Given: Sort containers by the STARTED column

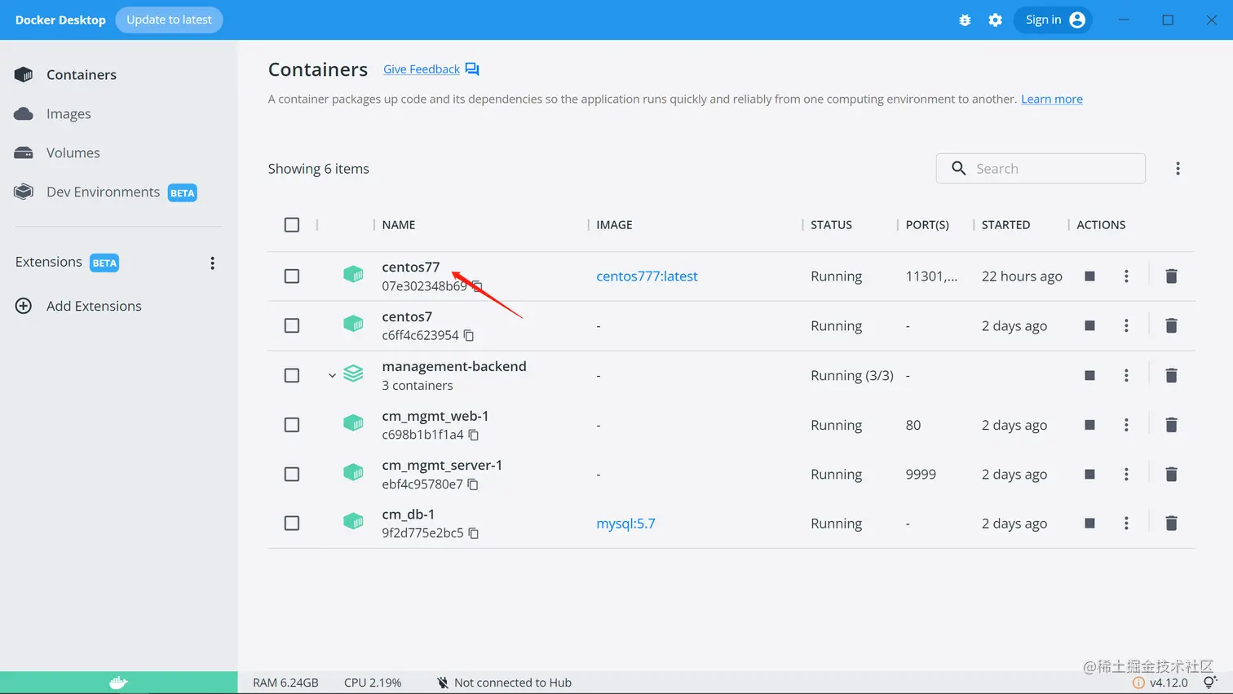Looking at the screenshot, I should pyautogui.click(x=1005, y=225).
